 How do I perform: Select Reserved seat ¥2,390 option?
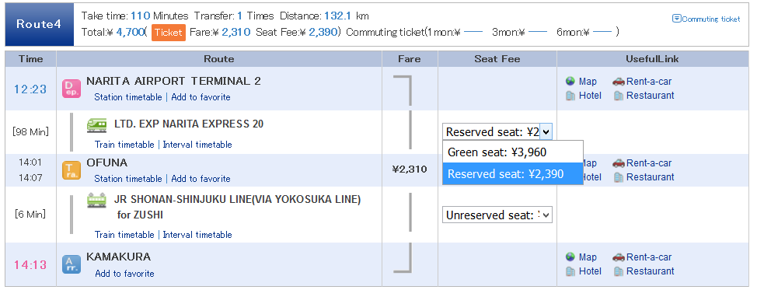513,174
